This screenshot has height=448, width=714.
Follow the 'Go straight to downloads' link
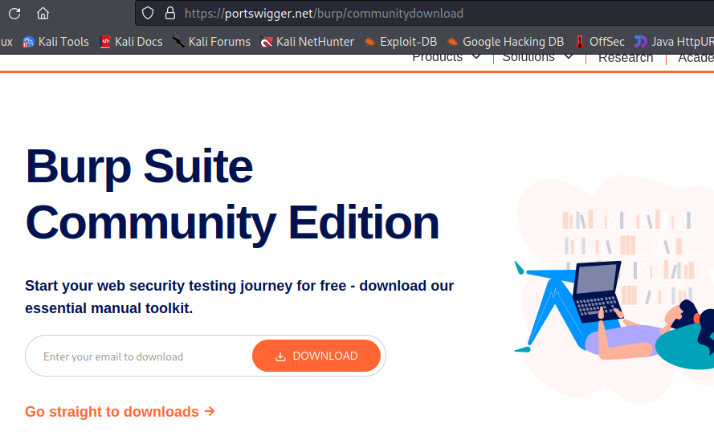tap(120, 412)
